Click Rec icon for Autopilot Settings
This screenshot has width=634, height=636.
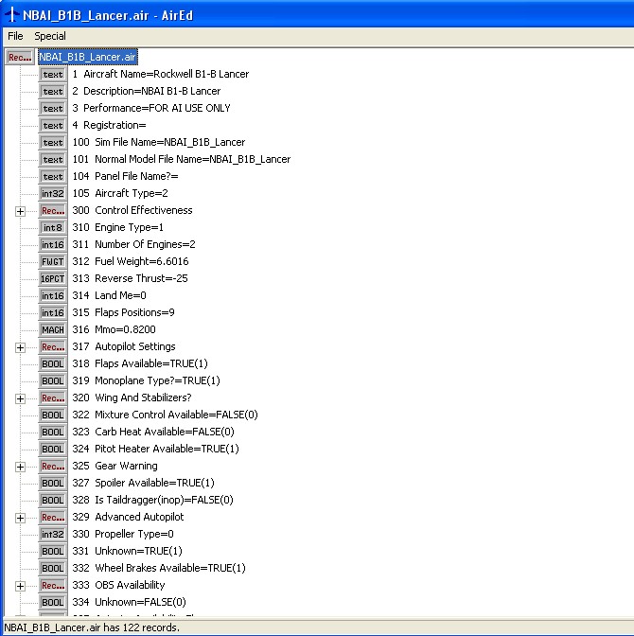(x=53, y=346)
